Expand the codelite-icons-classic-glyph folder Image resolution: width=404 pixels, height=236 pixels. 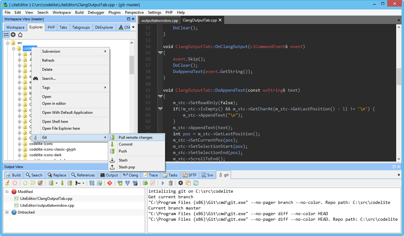20,149
